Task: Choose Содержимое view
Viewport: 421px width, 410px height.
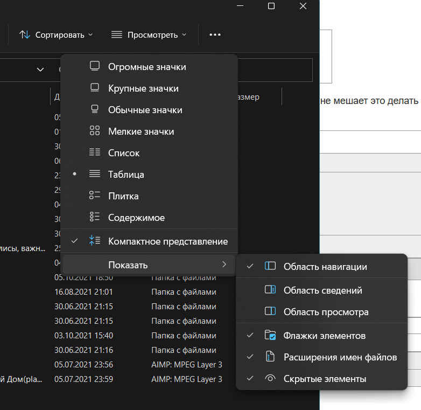Action: (x=149, y=217)
